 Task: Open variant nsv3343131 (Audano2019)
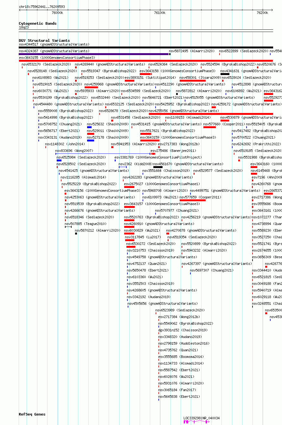[60, 137]
